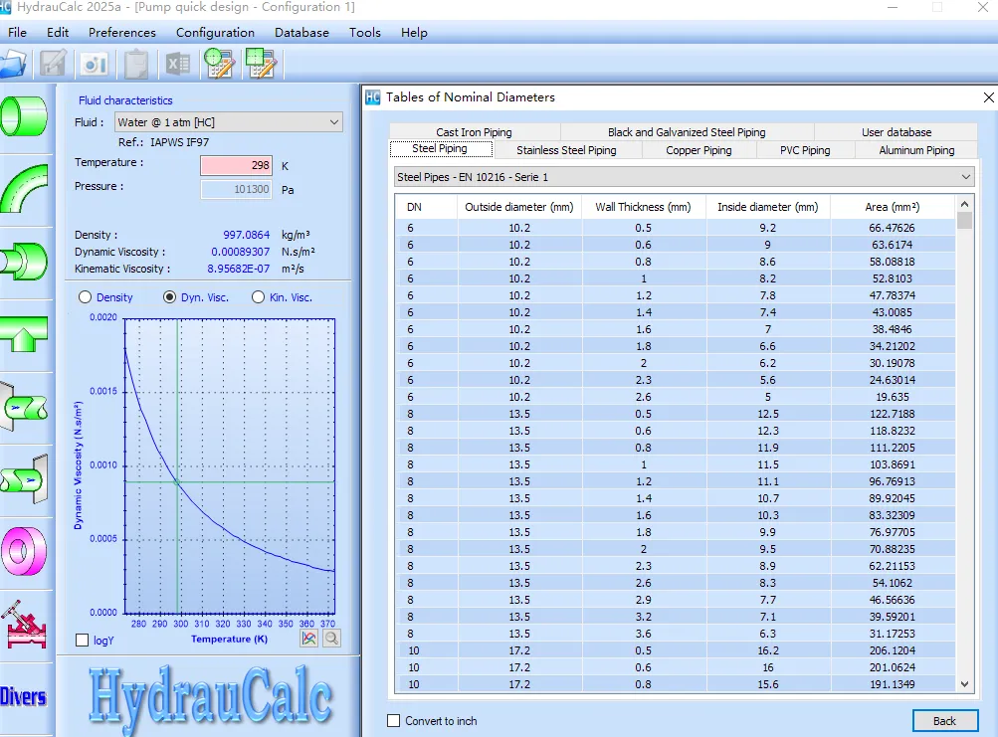
Task: Select the pink orifice ring component icon
Action: 24,551
